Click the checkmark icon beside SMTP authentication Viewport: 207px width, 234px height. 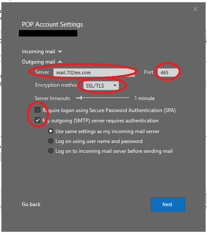[x=37, y=120]
